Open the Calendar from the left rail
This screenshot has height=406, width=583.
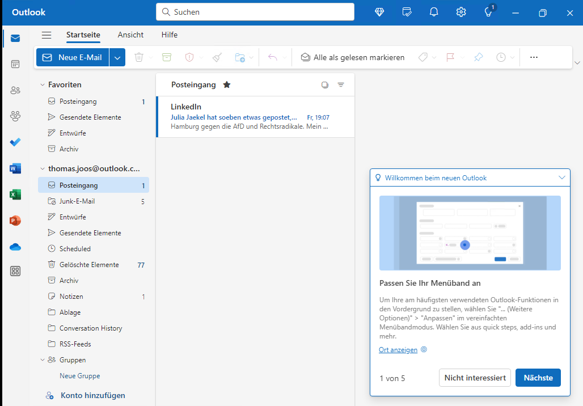pos(15,64)
